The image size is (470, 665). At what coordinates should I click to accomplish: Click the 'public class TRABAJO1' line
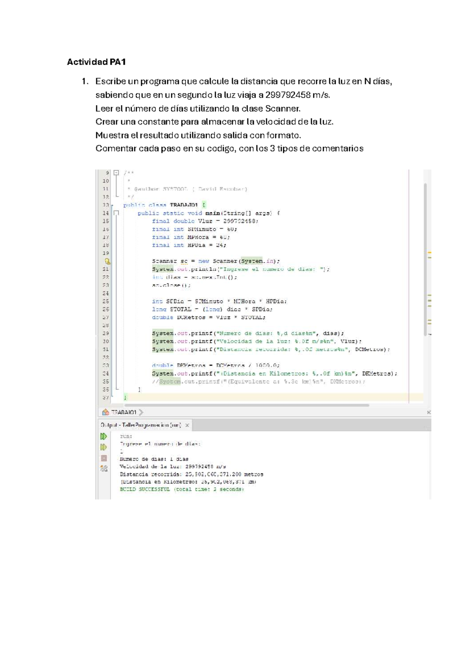point(164,205)
